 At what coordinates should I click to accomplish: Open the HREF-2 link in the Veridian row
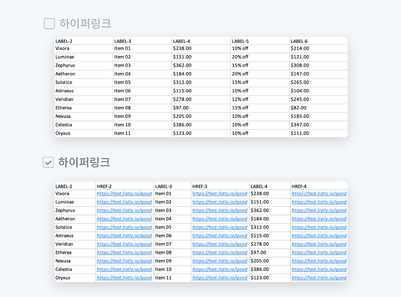pyautogui.click(x=124, y=244)
